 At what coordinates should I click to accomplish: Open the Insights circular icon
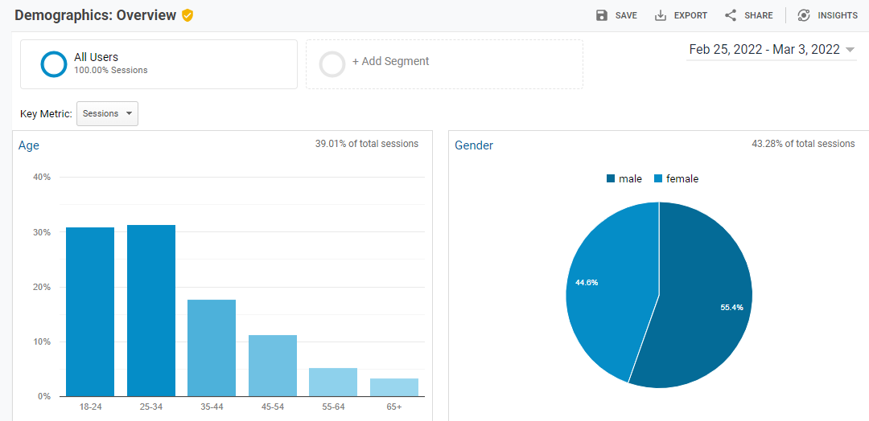(x=803, y=15)
